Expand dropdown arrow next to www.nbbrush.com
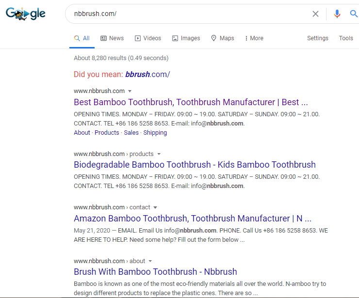 pos(130,91)
